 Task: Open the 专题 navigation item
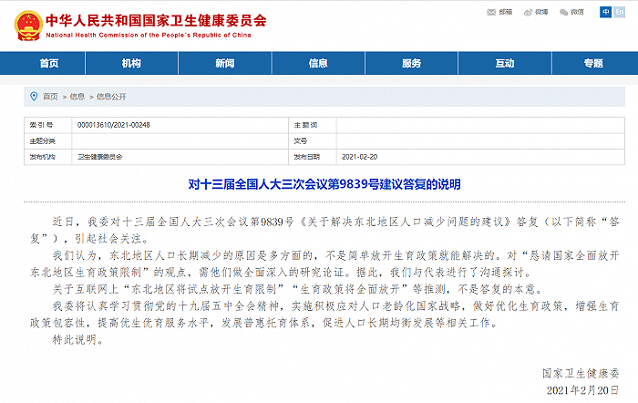[x=593, y=63]
